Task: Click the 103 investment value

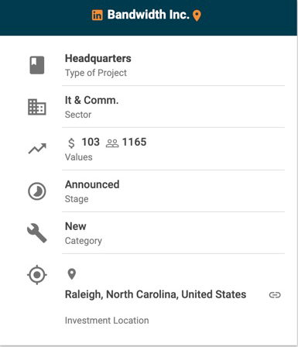Action: (91, 142)
